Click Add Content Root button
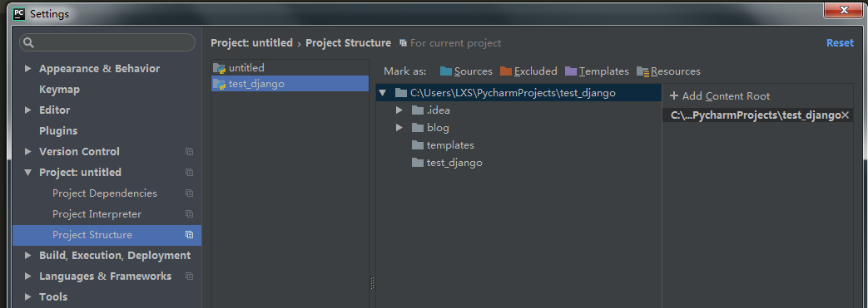The image size is (868, 308). [x=720, y=96]
